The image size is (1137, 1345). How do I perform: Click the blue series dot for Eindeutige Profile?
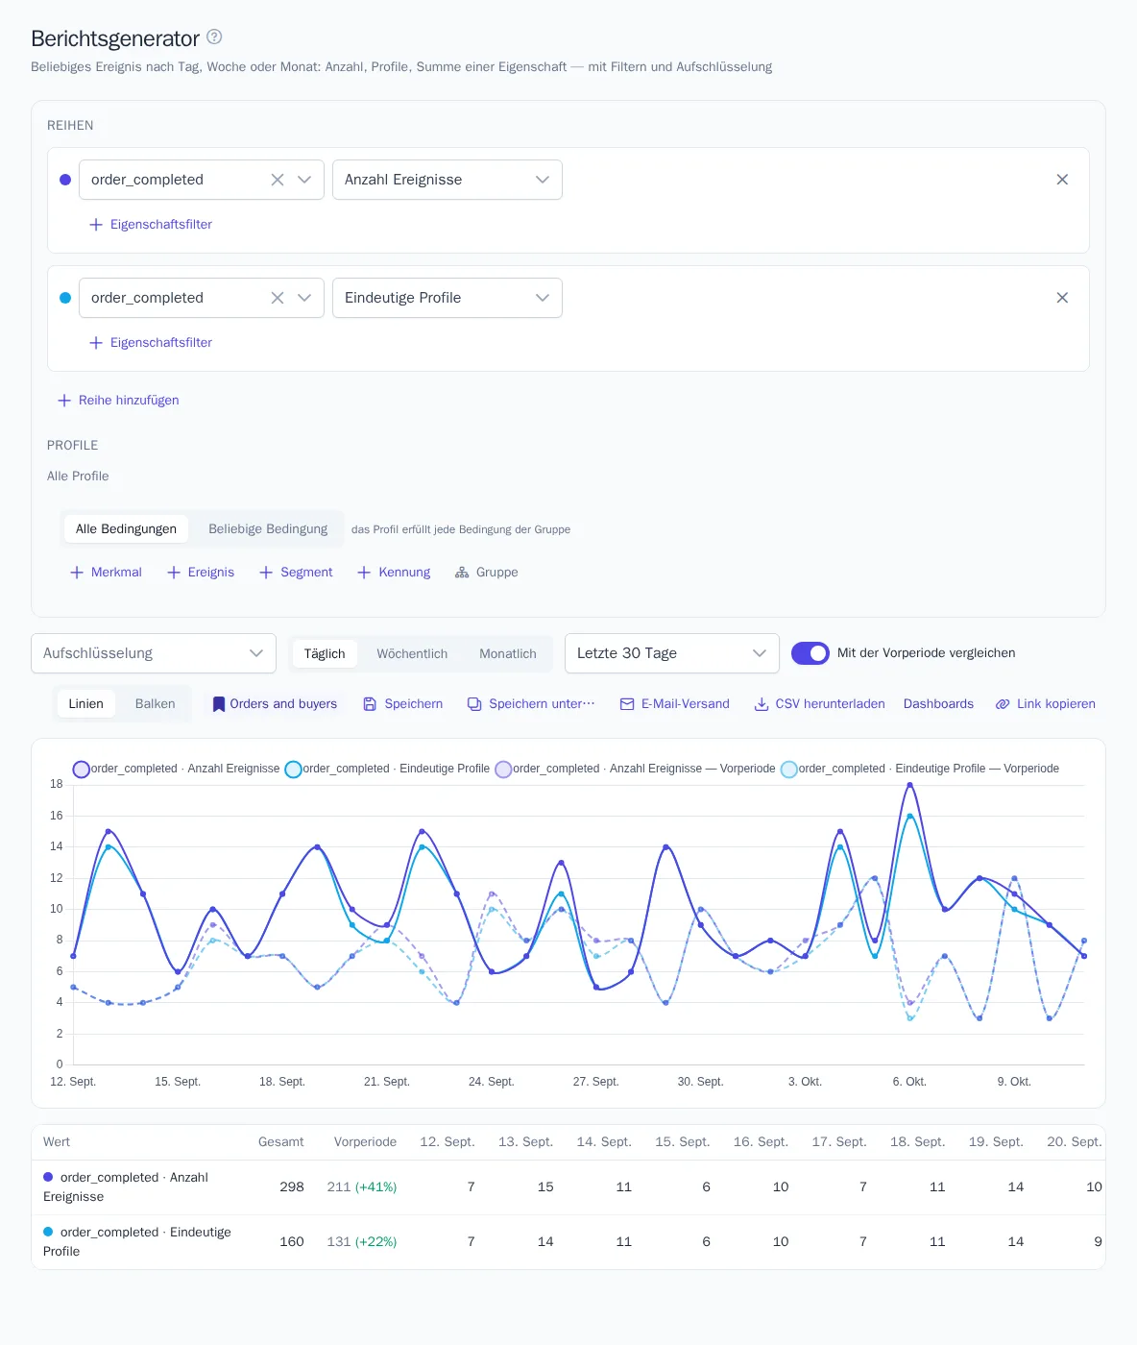65,298
